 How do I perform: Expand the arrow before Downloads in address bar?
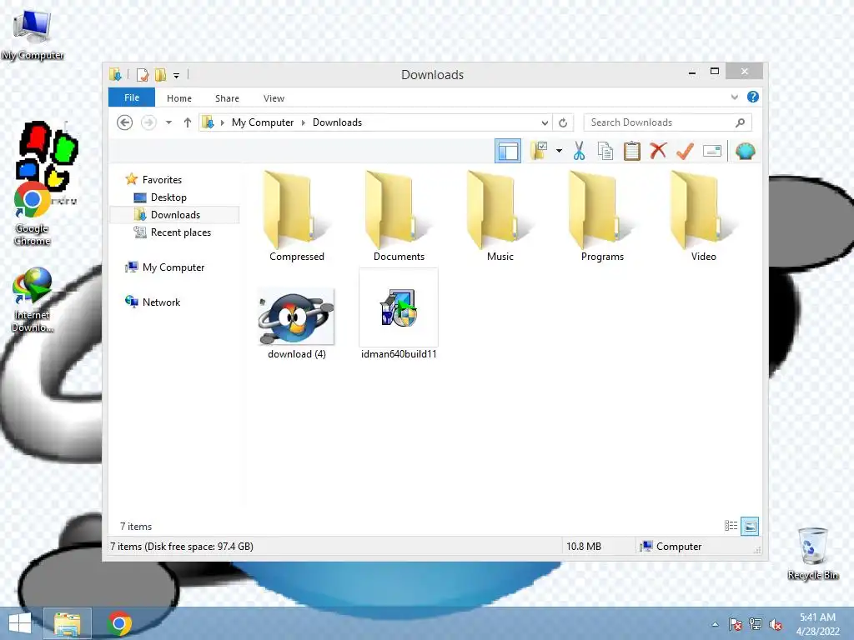[304, 122]
